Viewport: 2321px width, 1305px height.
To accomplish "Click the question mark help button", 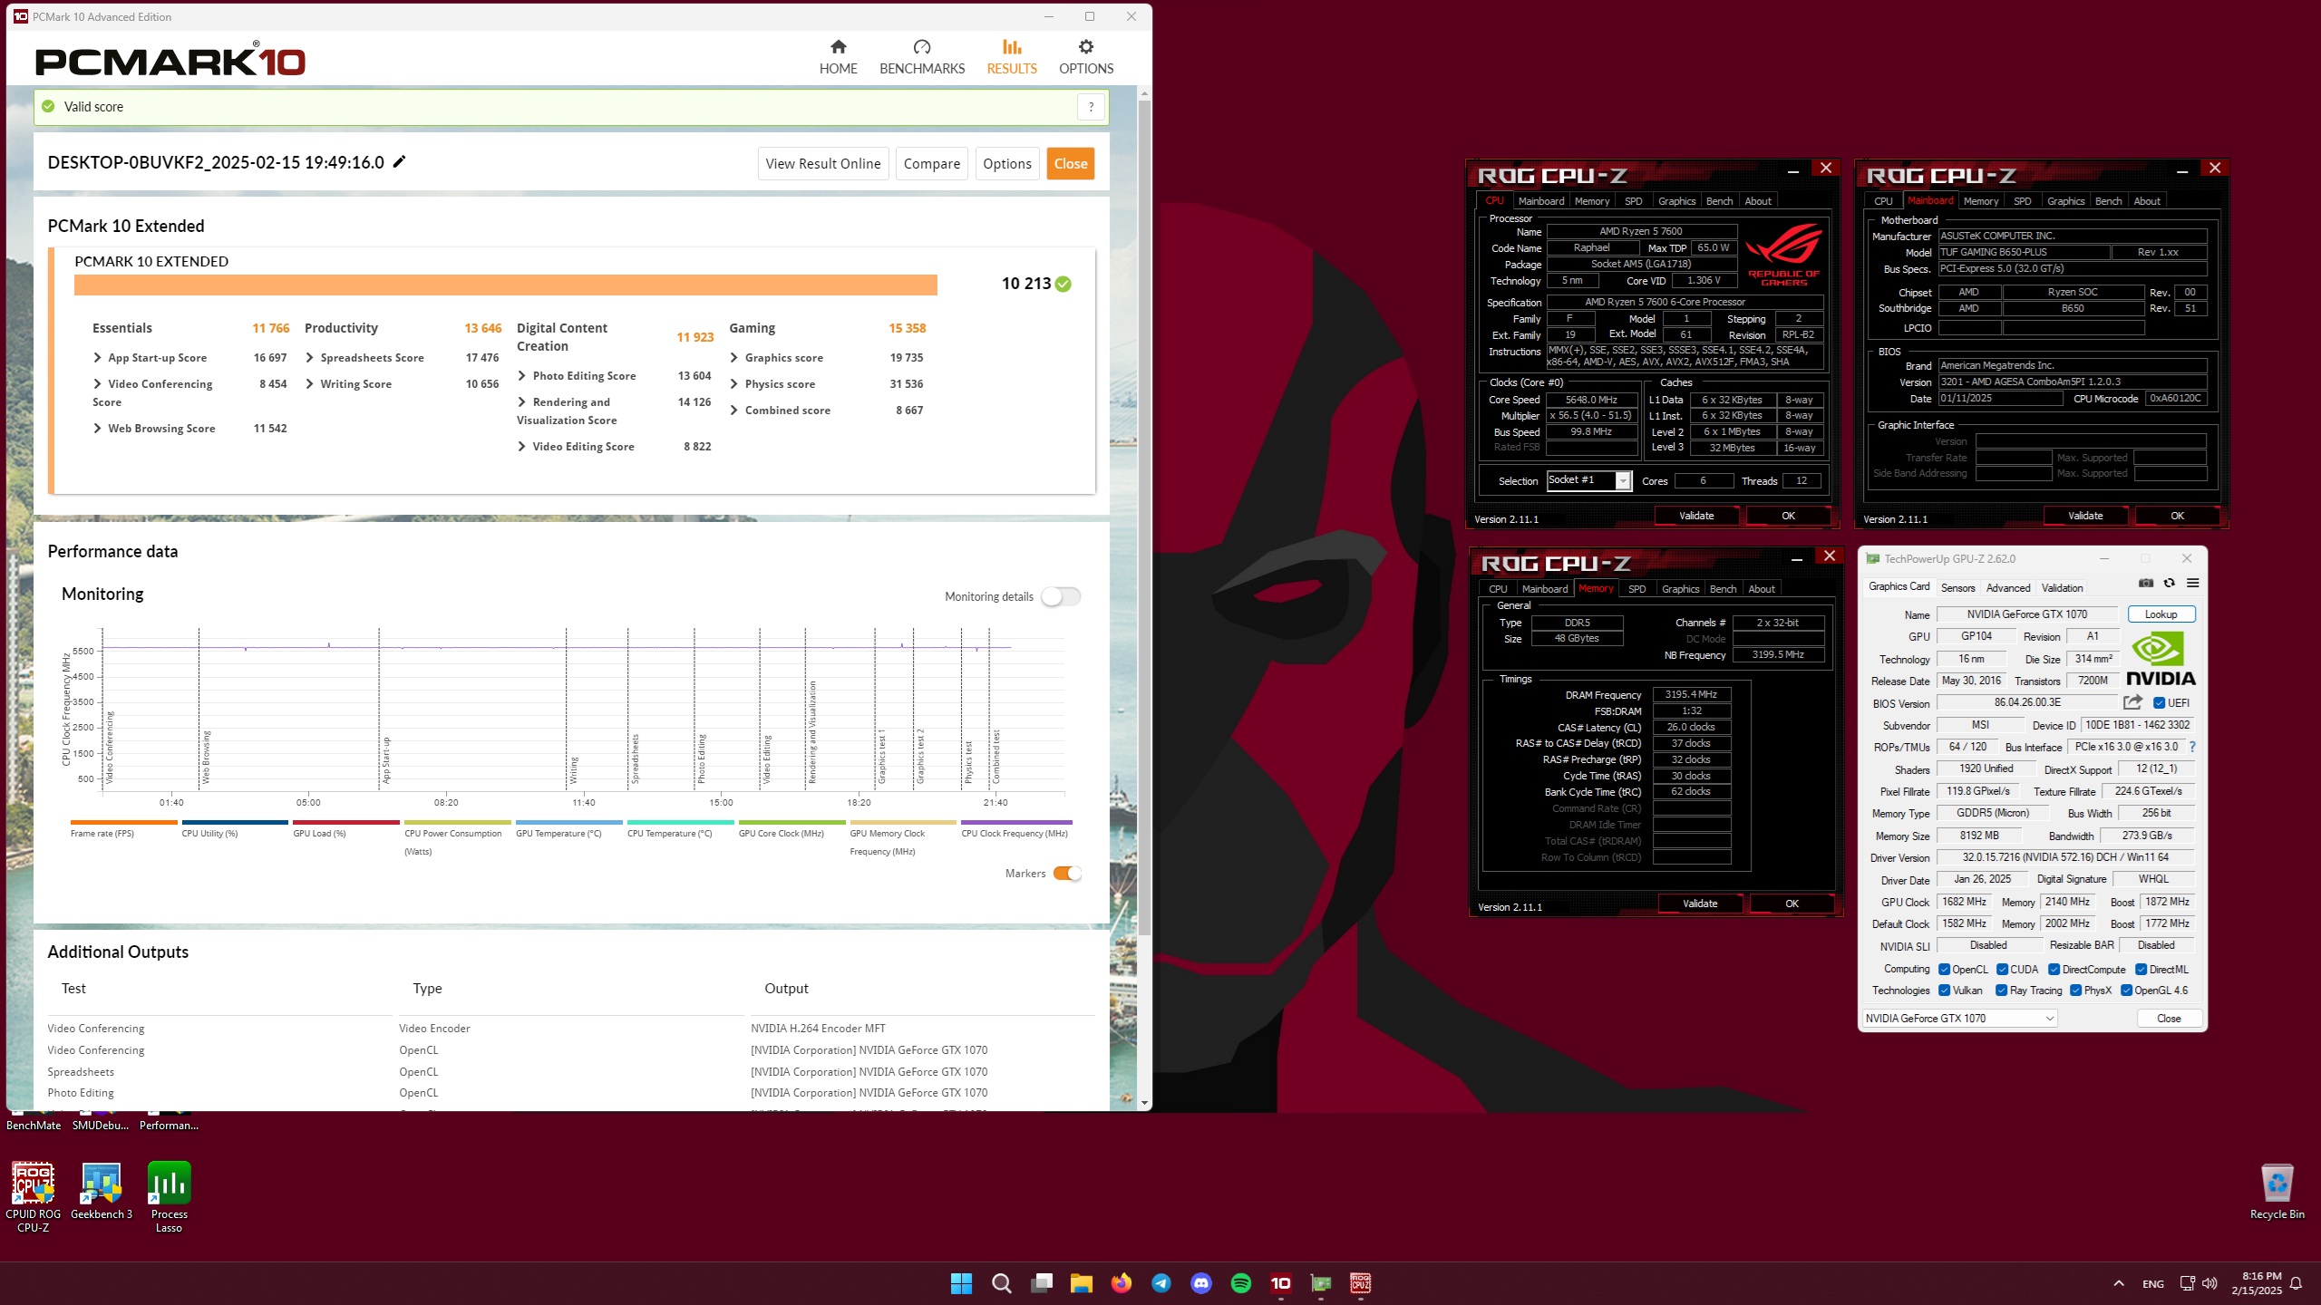I will tap(1091, 107).
